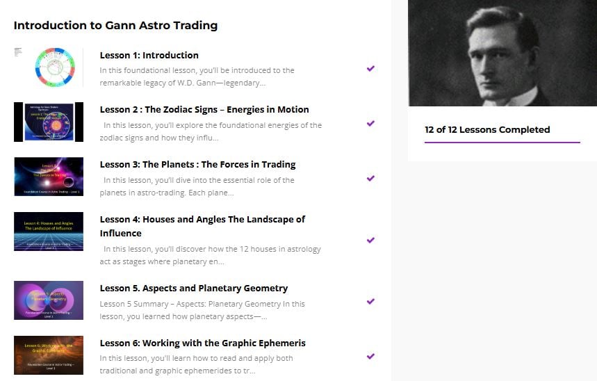
Task: Open Lesson 4 Houses and Angles thumbnail
Action: point(49,232)
